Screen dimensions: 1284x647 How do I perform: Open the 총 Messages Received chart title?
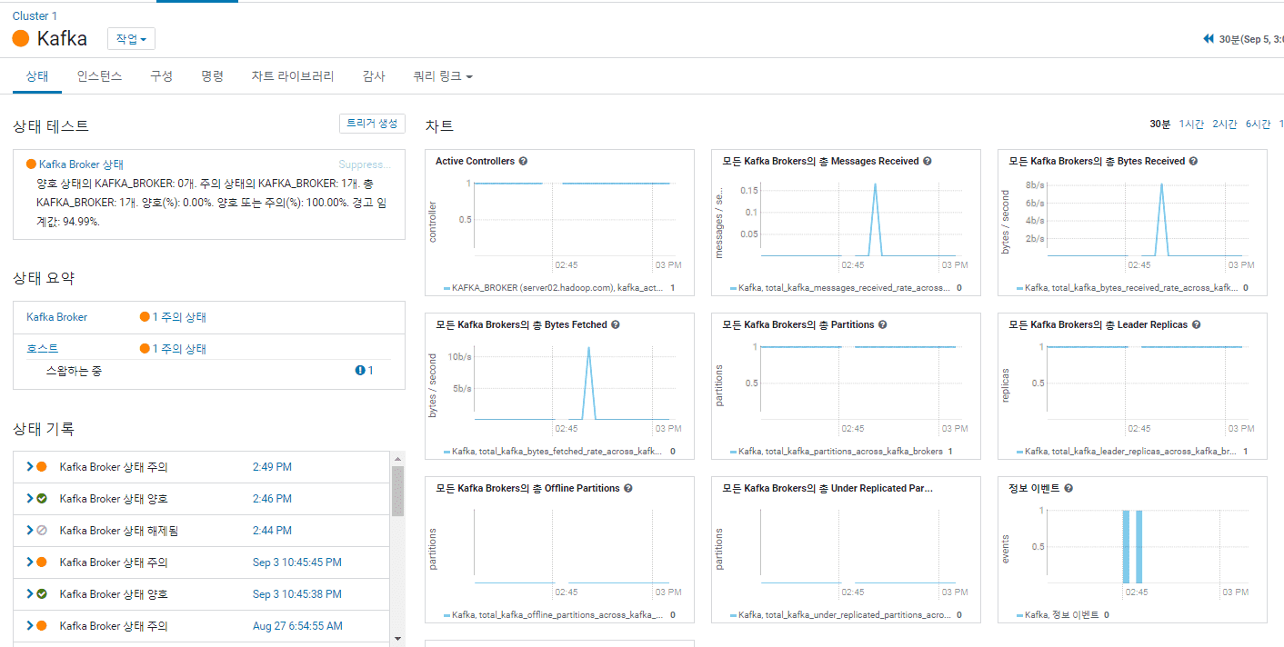820,162
